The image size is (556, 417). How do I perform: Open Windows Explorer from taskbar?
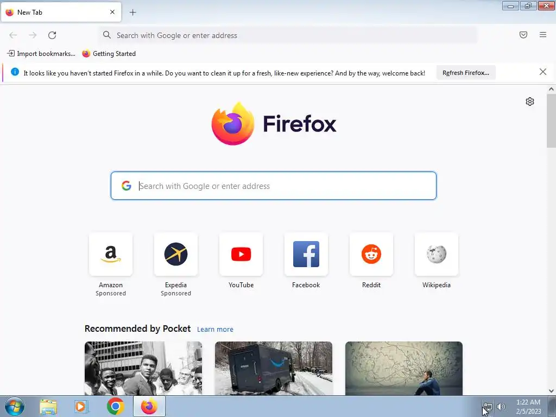pyautogui.click(x=48, y=407)
